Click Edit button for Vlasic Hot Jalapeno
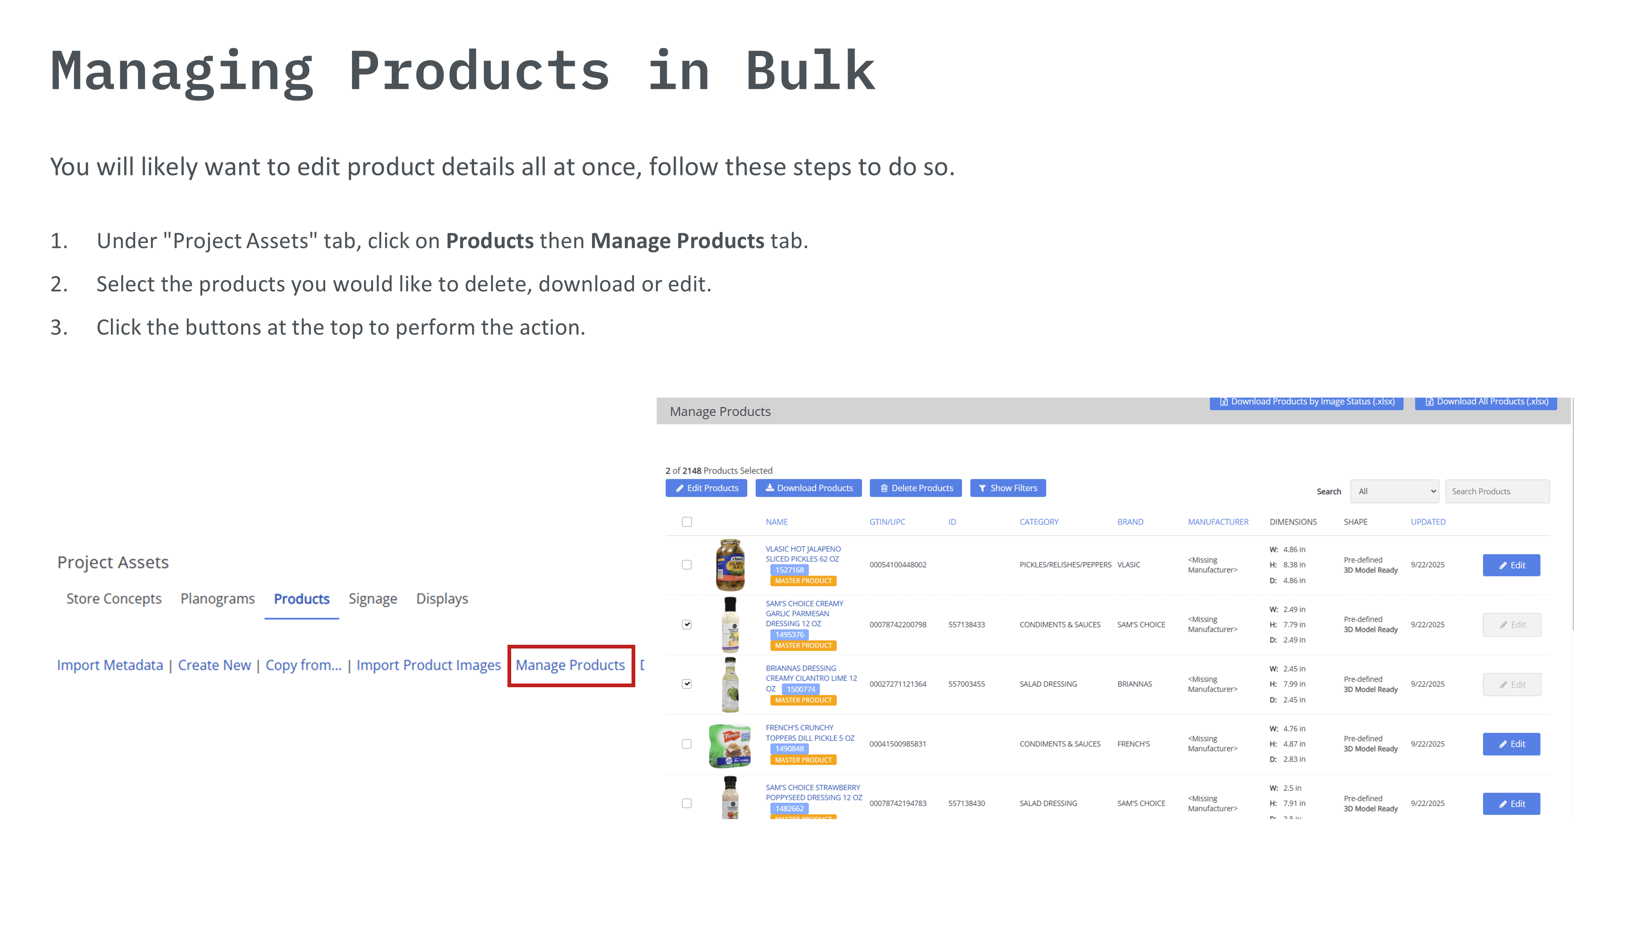Screen dimensions: 1649x927 [1511, 565]
